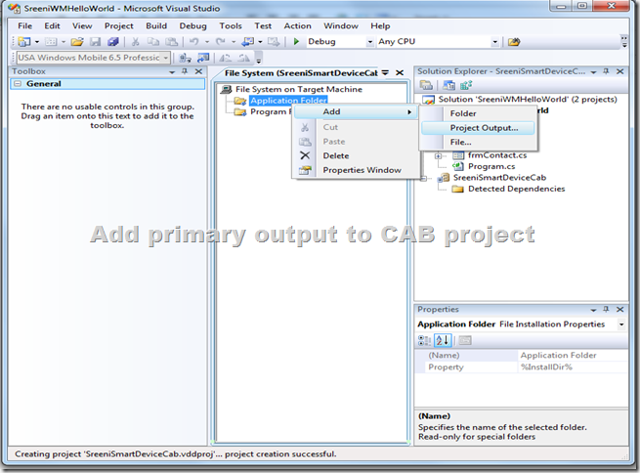Screen dimensions: 640x473
Task: Select Application Folder tree node
Action: pos(288,101)
